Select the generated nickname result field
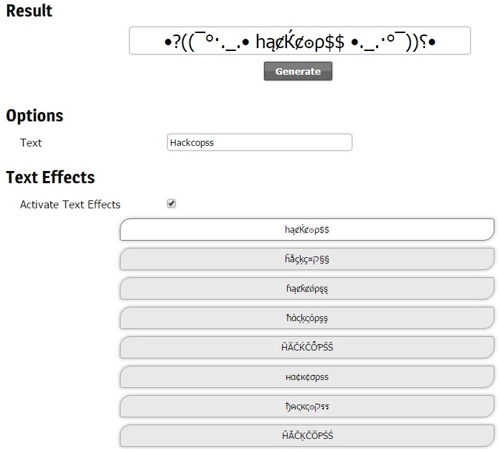This screenshot has height=449, width=498. (299, 41)
